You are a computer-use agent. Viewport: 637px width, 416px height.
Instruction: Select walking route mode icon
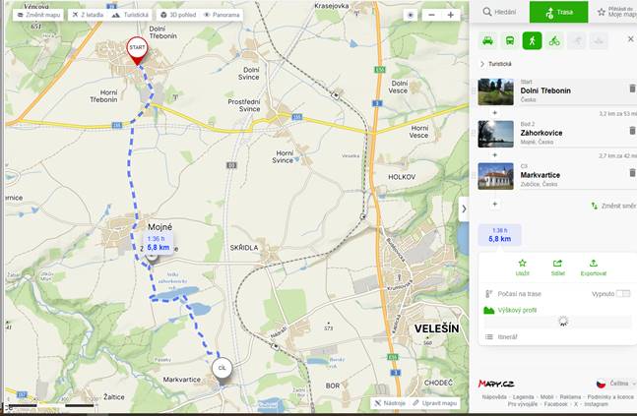point(532,40)
